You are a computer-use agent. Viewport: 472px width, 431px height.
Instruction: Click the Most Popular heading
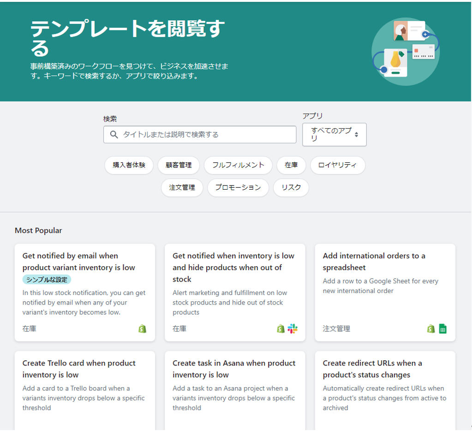(x=38, y=231)
